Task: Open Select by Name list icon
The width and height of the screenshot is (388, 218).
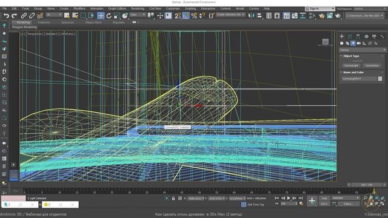Action: click(75, 16)
